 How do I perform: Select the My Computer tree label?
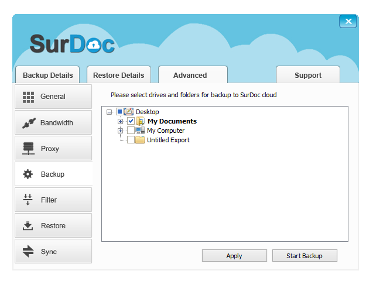click(x=166, y=131)
